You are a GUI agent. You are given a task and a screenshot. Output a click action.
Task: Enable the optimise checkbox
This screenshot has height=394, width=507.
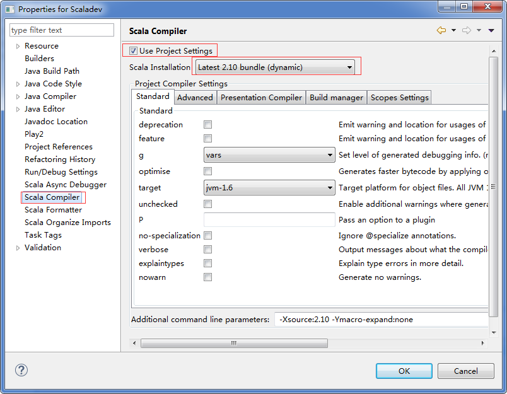pos(207,171)
